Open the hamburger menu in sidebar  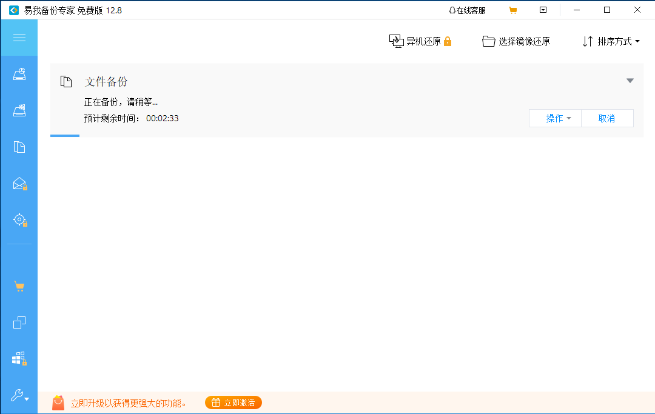(19, 38)
